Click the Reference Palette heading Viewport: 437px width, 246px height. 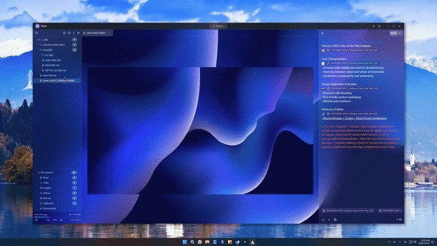[x=333, y=109]
